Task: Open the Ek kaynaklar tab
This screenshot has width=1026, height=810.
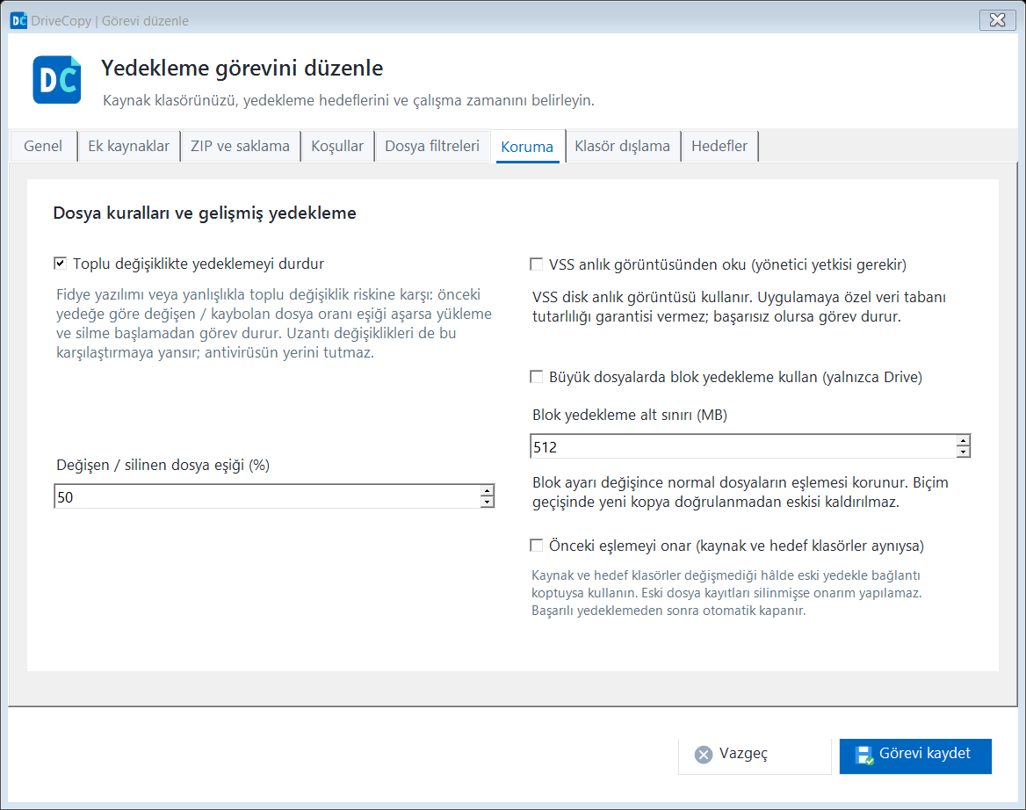Action: click(x=129, y=146)
